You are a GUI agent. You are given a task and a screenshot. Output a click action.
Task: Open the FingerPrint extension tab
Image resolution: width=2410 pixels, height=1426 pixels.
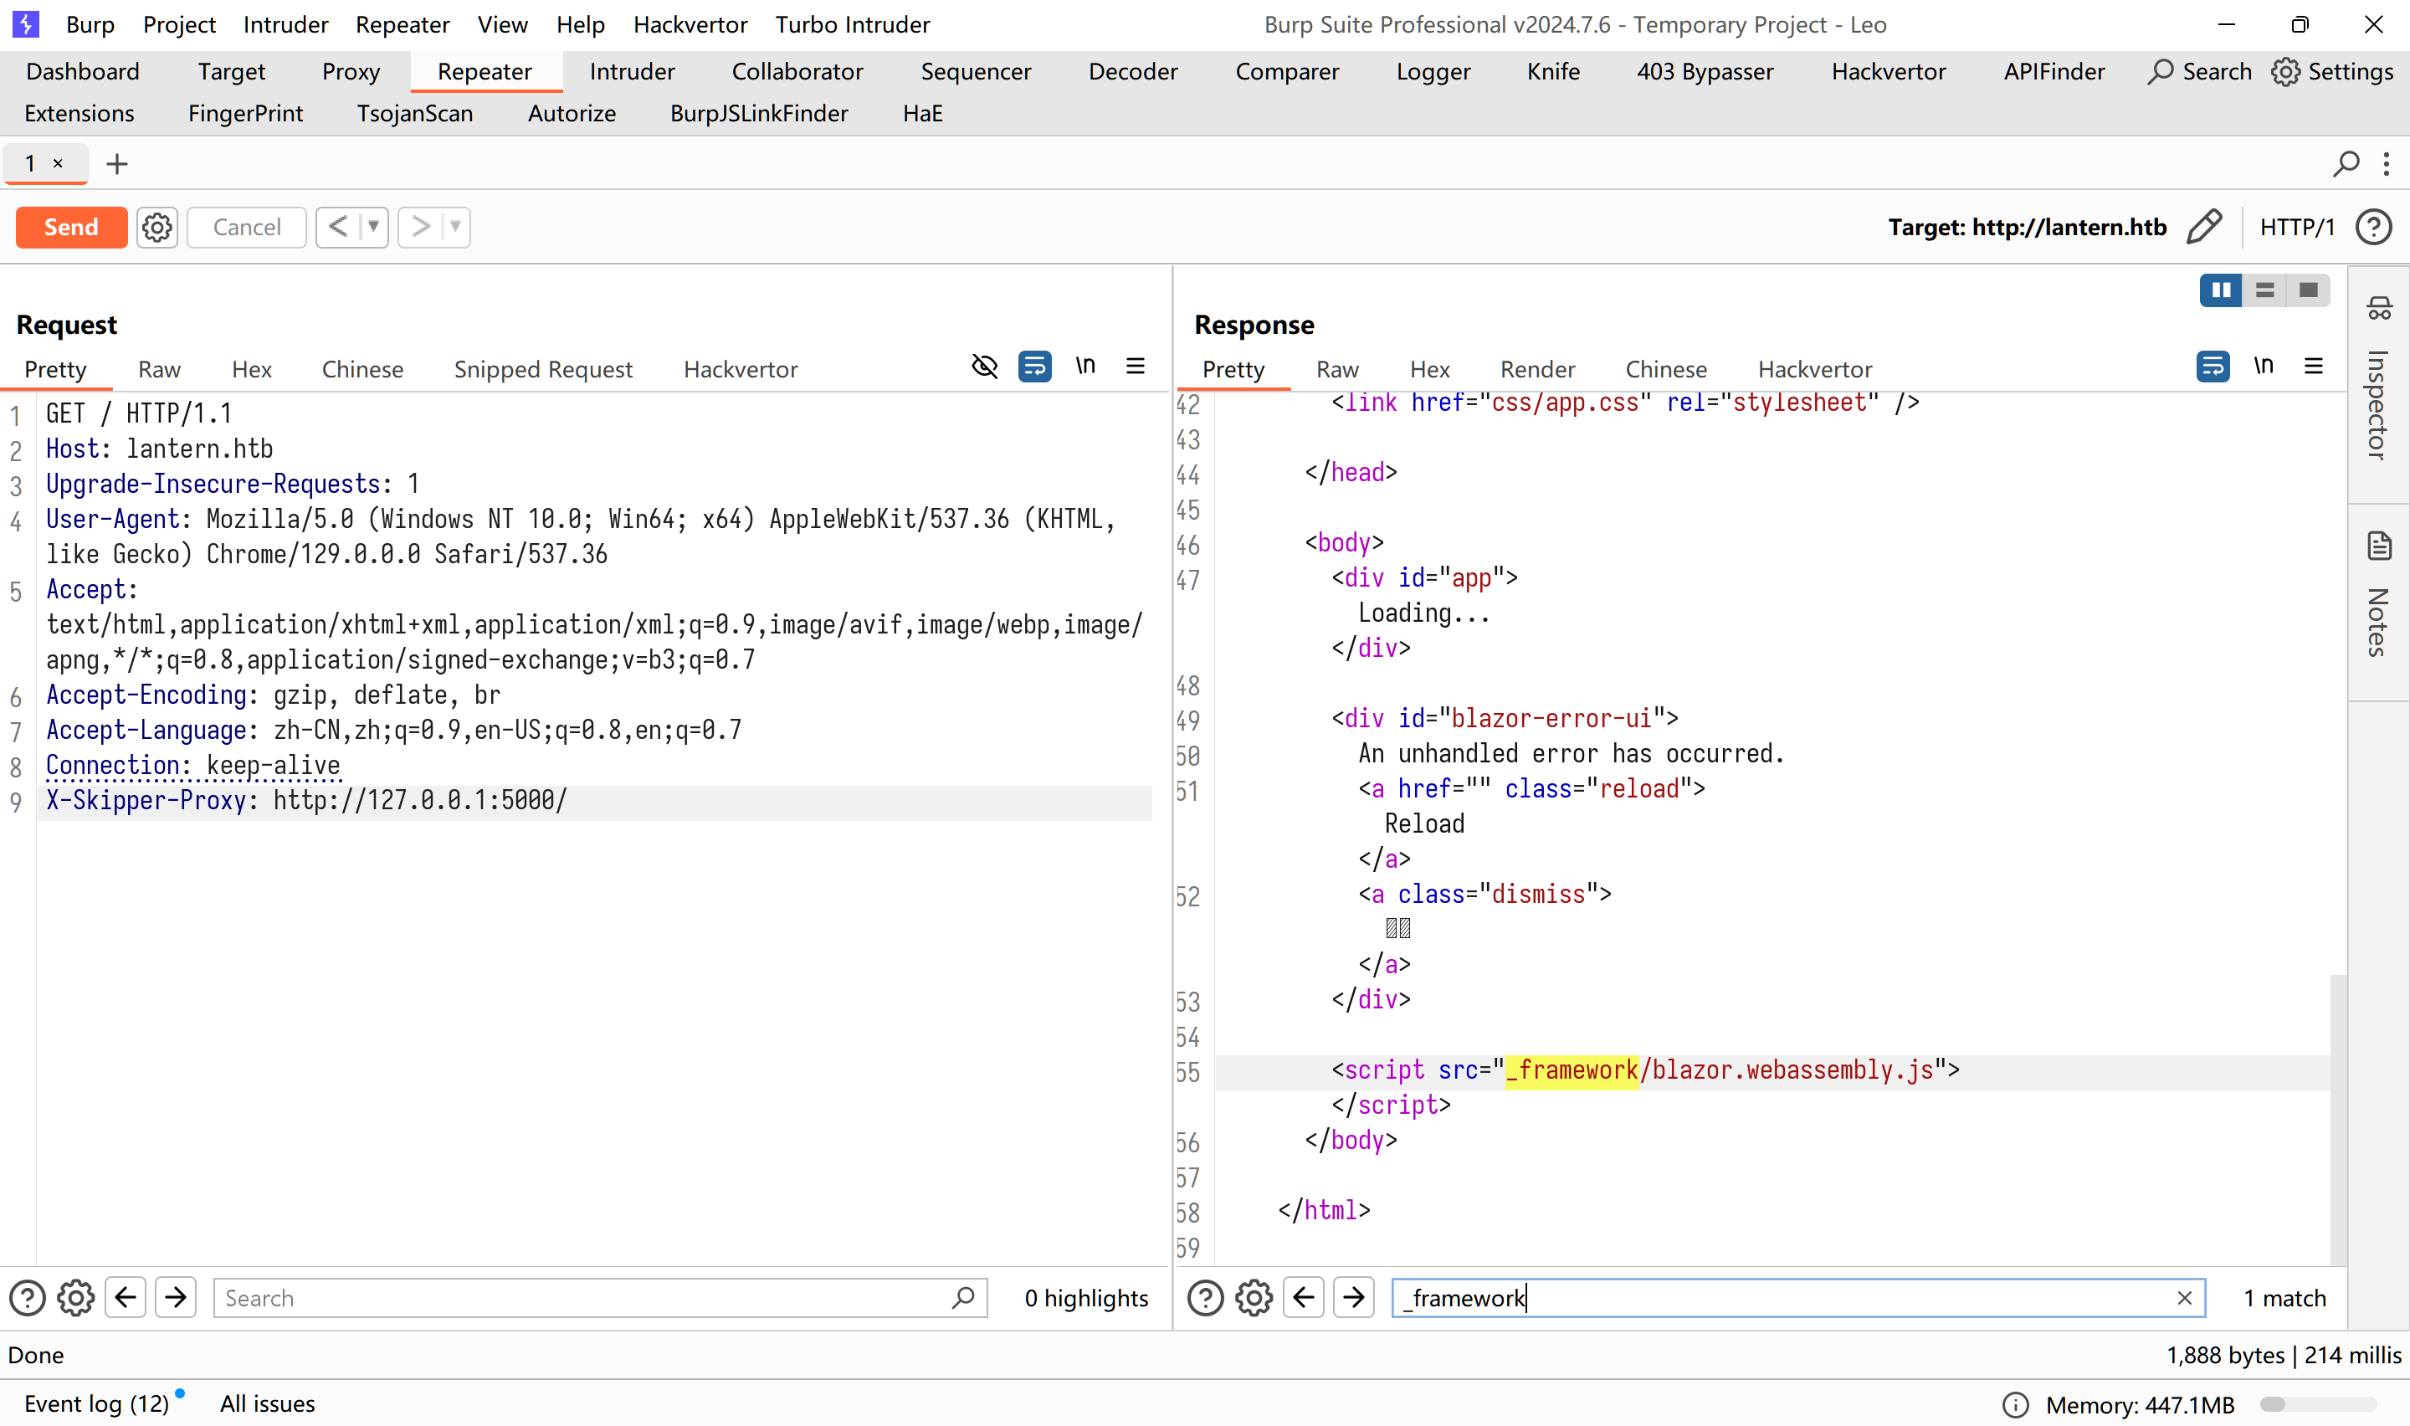click(245, 113)
